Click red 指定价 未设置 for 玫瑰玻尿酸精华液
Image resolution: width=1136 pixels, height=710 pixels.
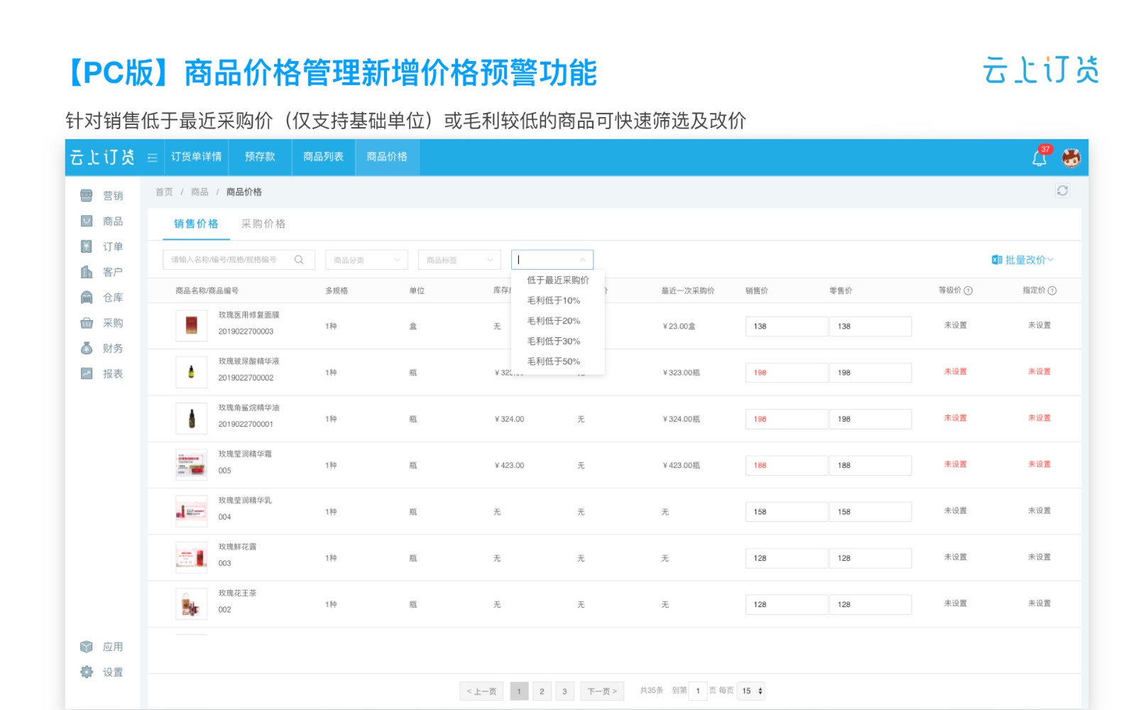[x=1039, y=371]
